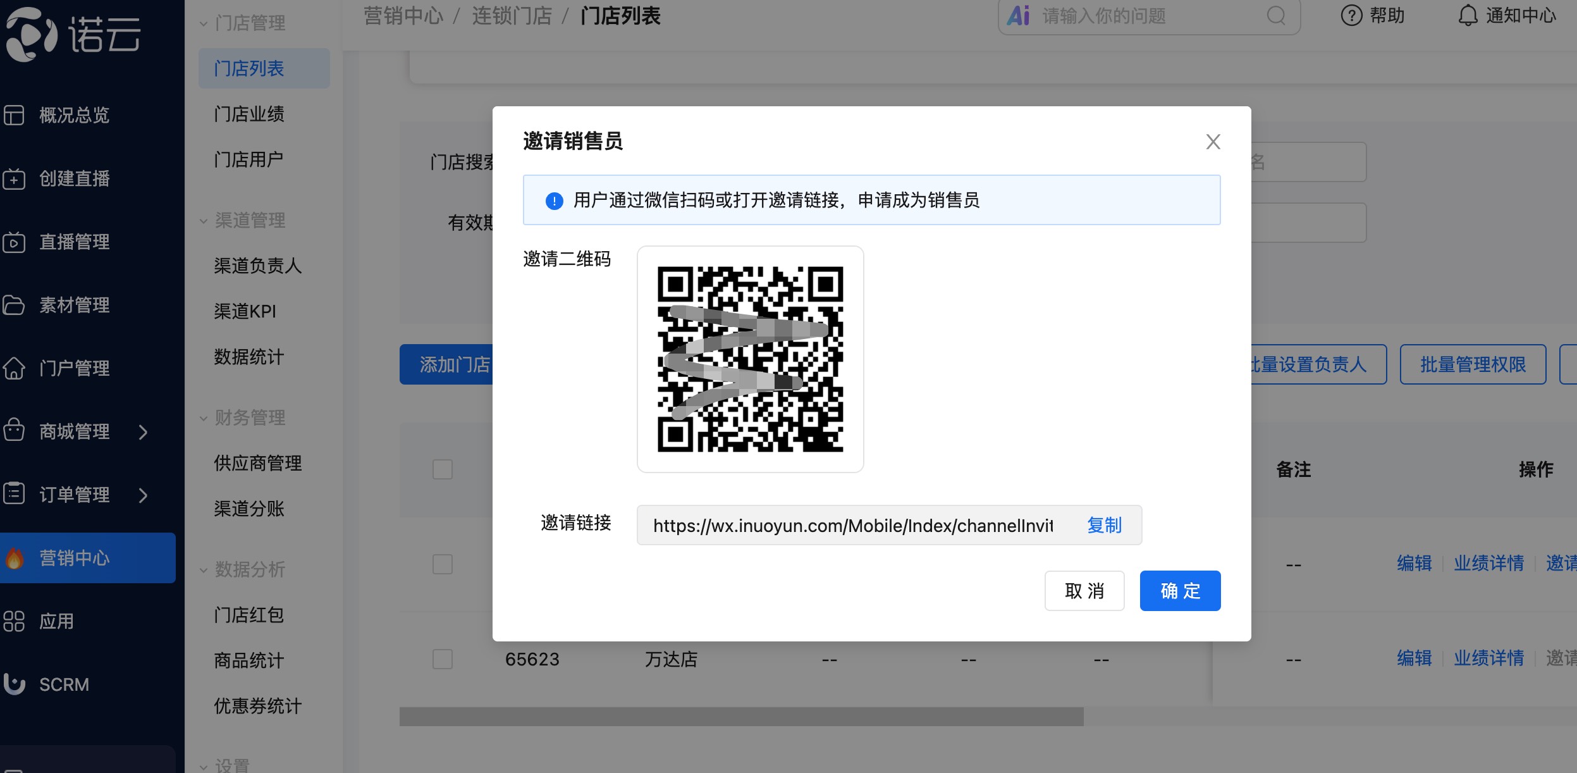
Task: Expand the 商城管理 submenu arrow
Action: (144, 432)
